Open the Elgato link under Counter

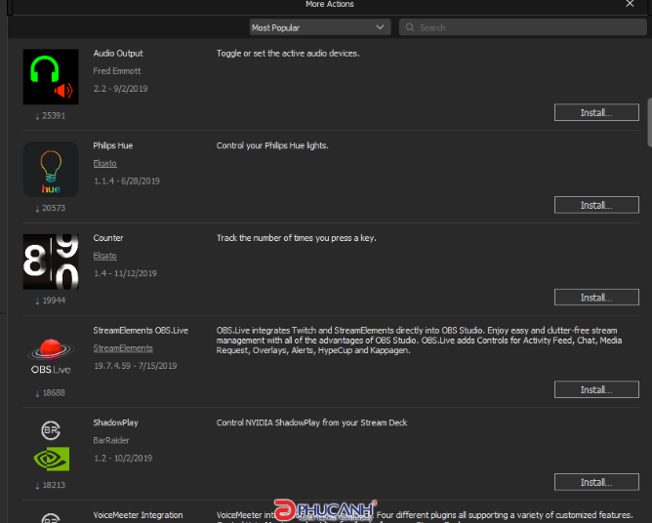coord(104,256)
